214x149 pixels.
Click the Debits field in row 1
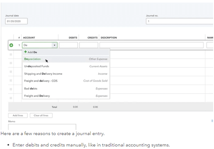pos(68,45)
